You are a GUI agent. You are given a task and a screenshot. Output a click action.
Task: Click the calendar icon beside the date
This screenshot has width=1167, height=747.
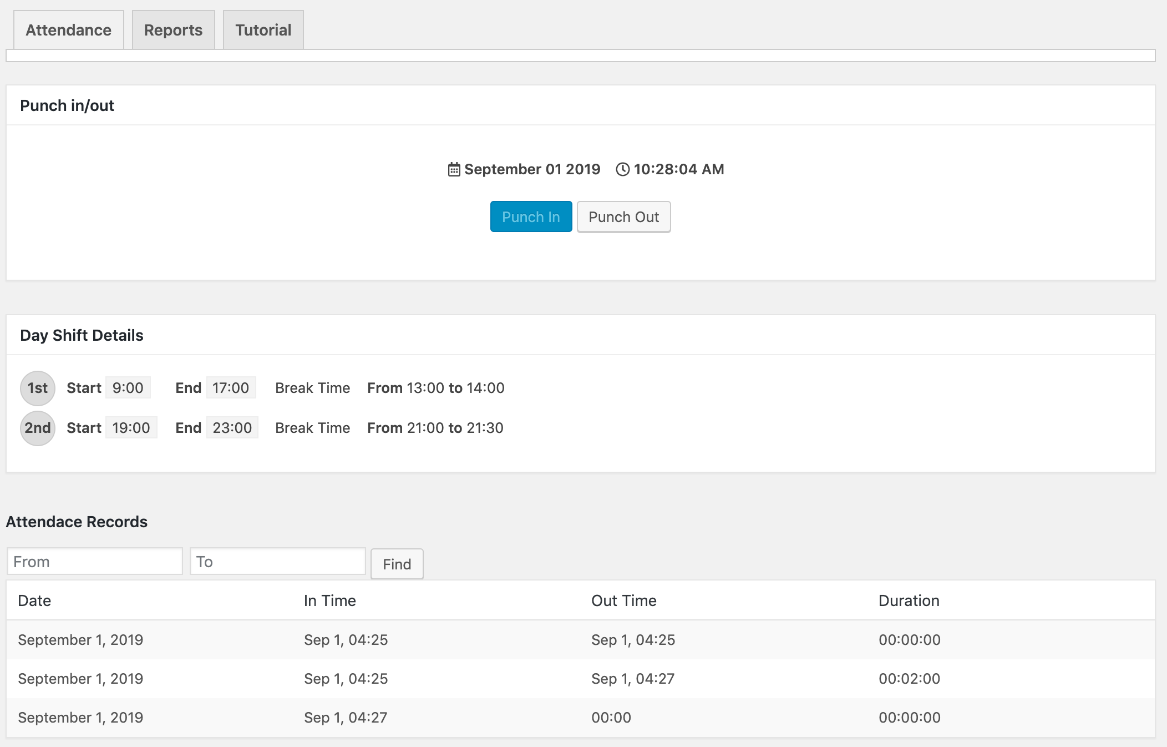tap(454, 169)
